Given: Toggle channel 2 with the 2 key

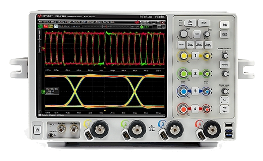Looking at the screenshot, I should [x=195, y=73].
